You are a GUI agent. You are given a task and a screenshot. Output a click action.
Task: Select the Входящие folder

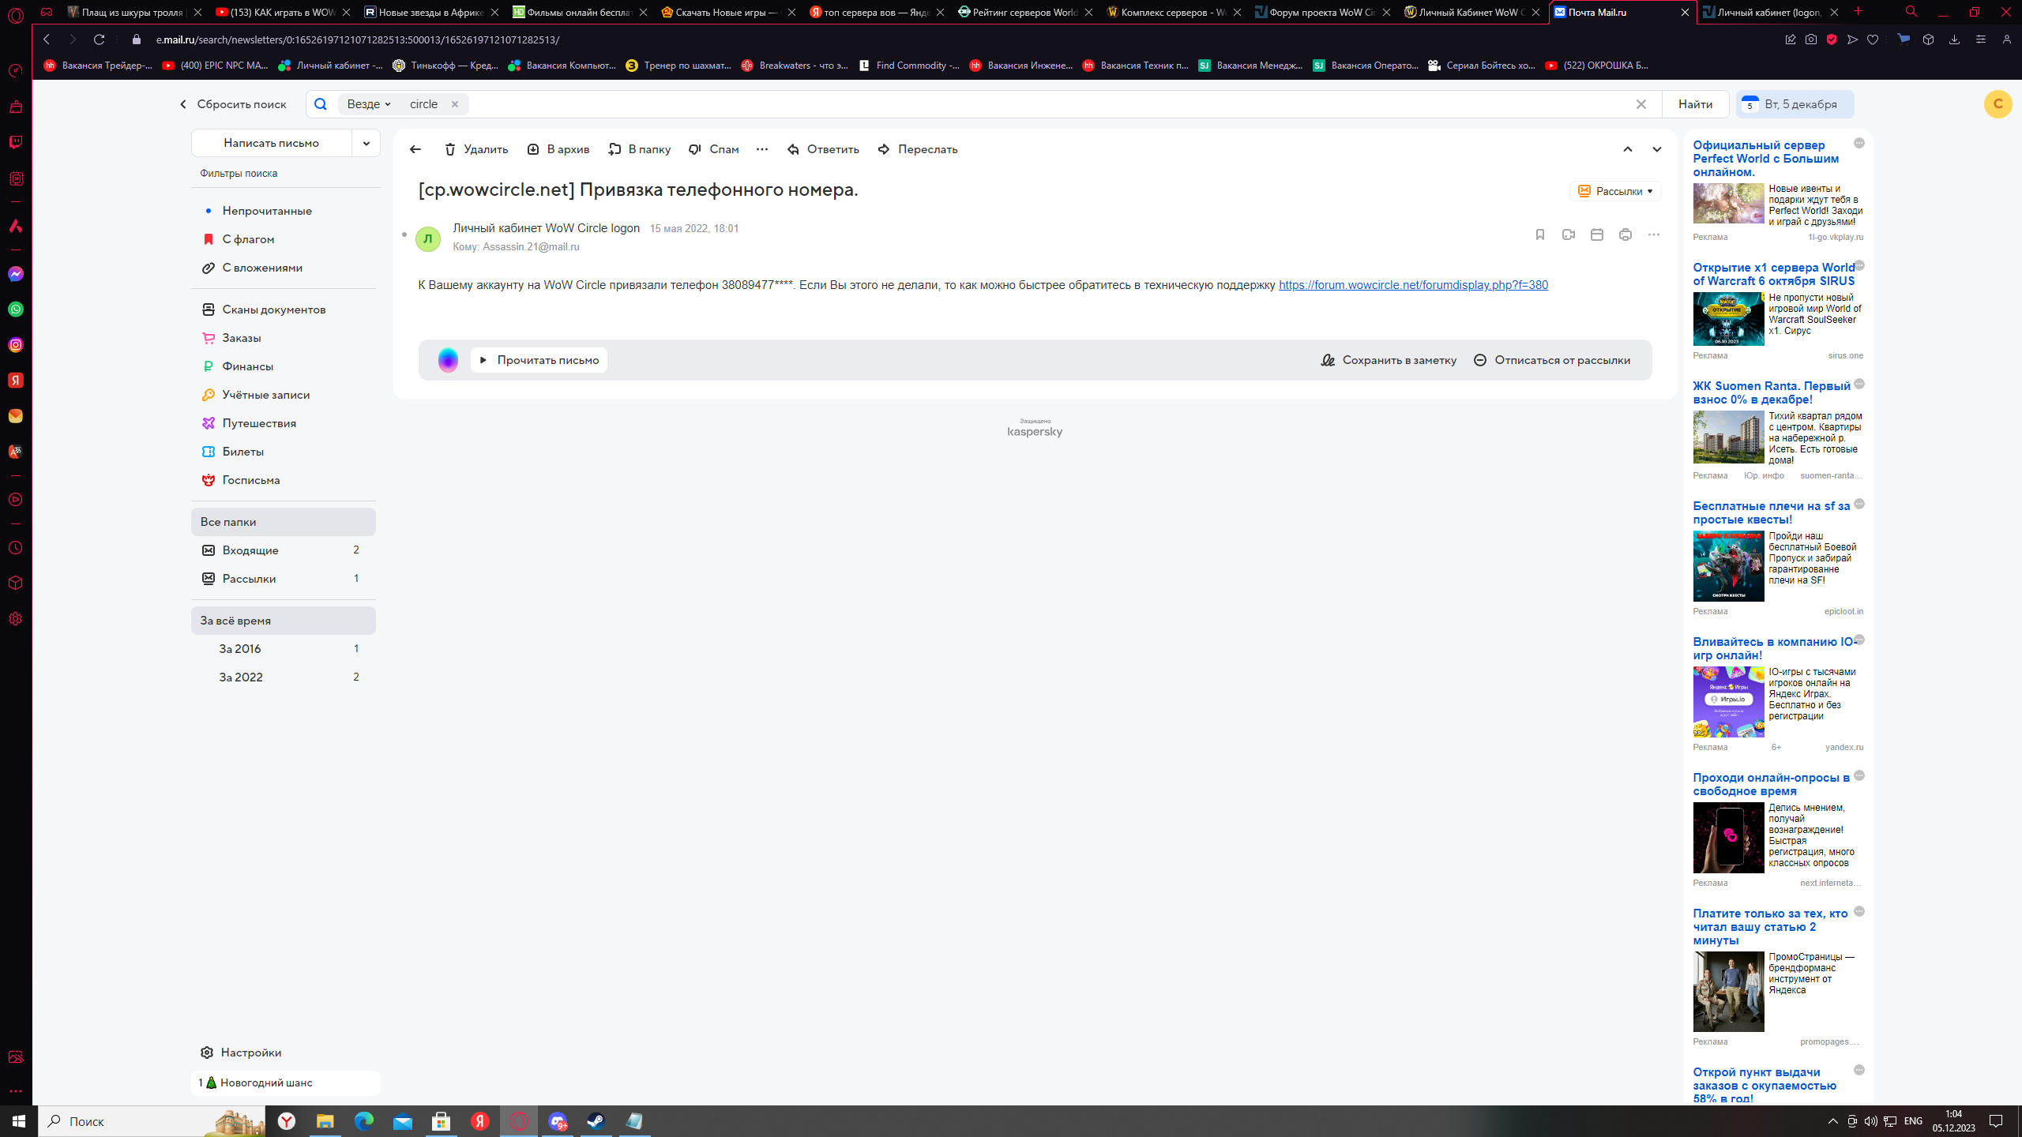[x=250, y=550]
